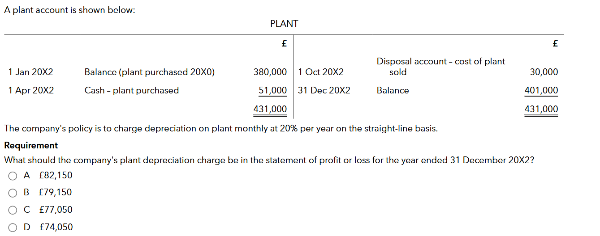Click the 1 Oct 20X2 date cell
Image resolution: width=600 pixels, height=236 pixels.
click(321, 72)
